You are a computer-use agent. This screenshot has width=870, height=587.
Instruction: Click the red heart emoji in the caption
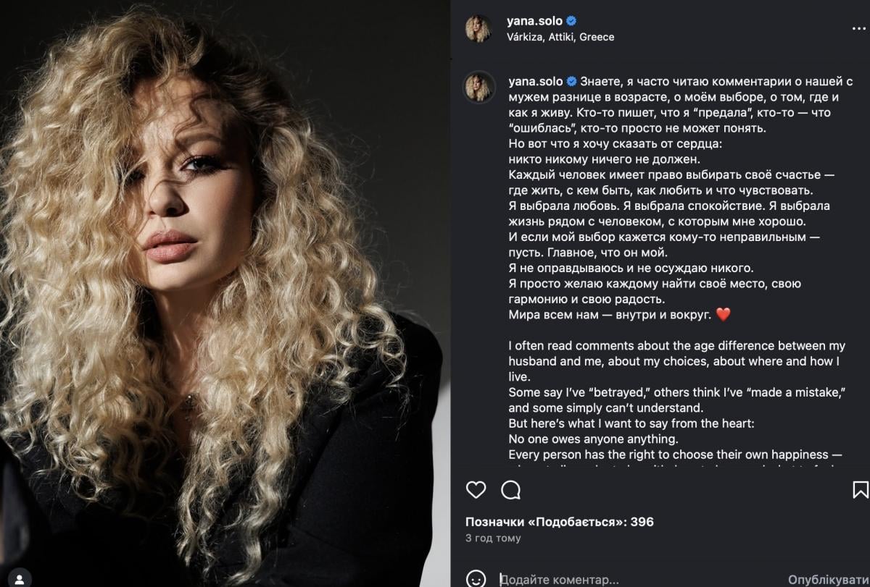(722, 315)
